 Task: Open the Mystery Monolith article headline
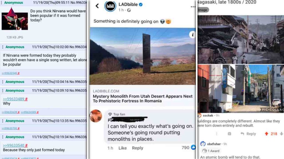tap(143, 99)
